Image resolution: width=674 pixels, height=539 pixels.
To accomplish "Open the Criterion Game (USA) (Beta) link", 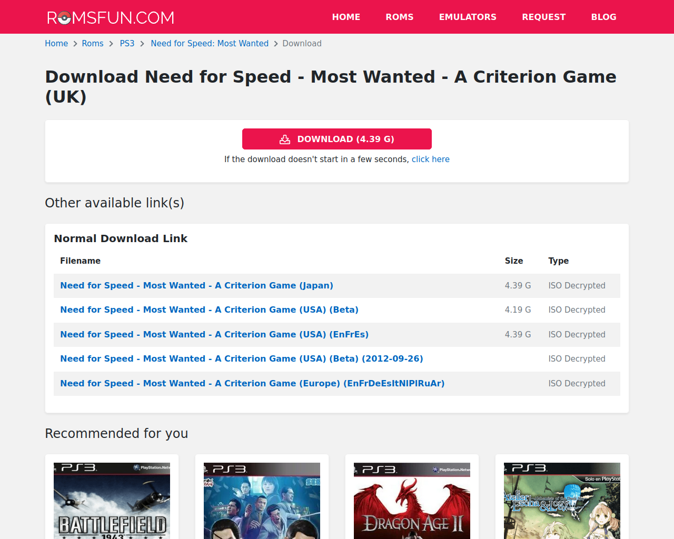I will tap(209, 310).
